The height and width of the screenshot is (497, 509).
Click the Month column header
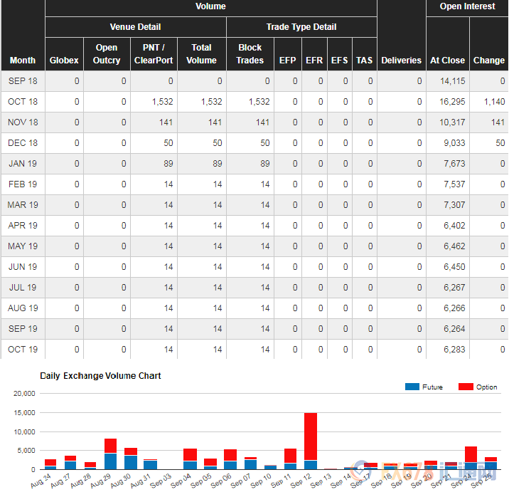coord(23,60)
